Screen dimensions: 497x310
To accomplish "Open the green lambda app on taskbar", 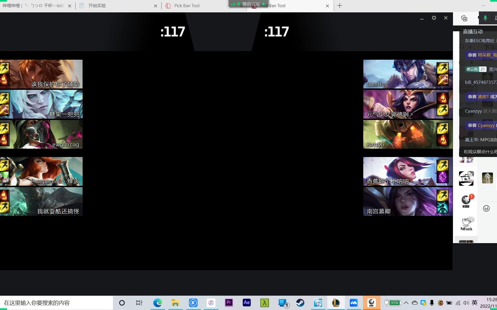I will pos(265,303).
